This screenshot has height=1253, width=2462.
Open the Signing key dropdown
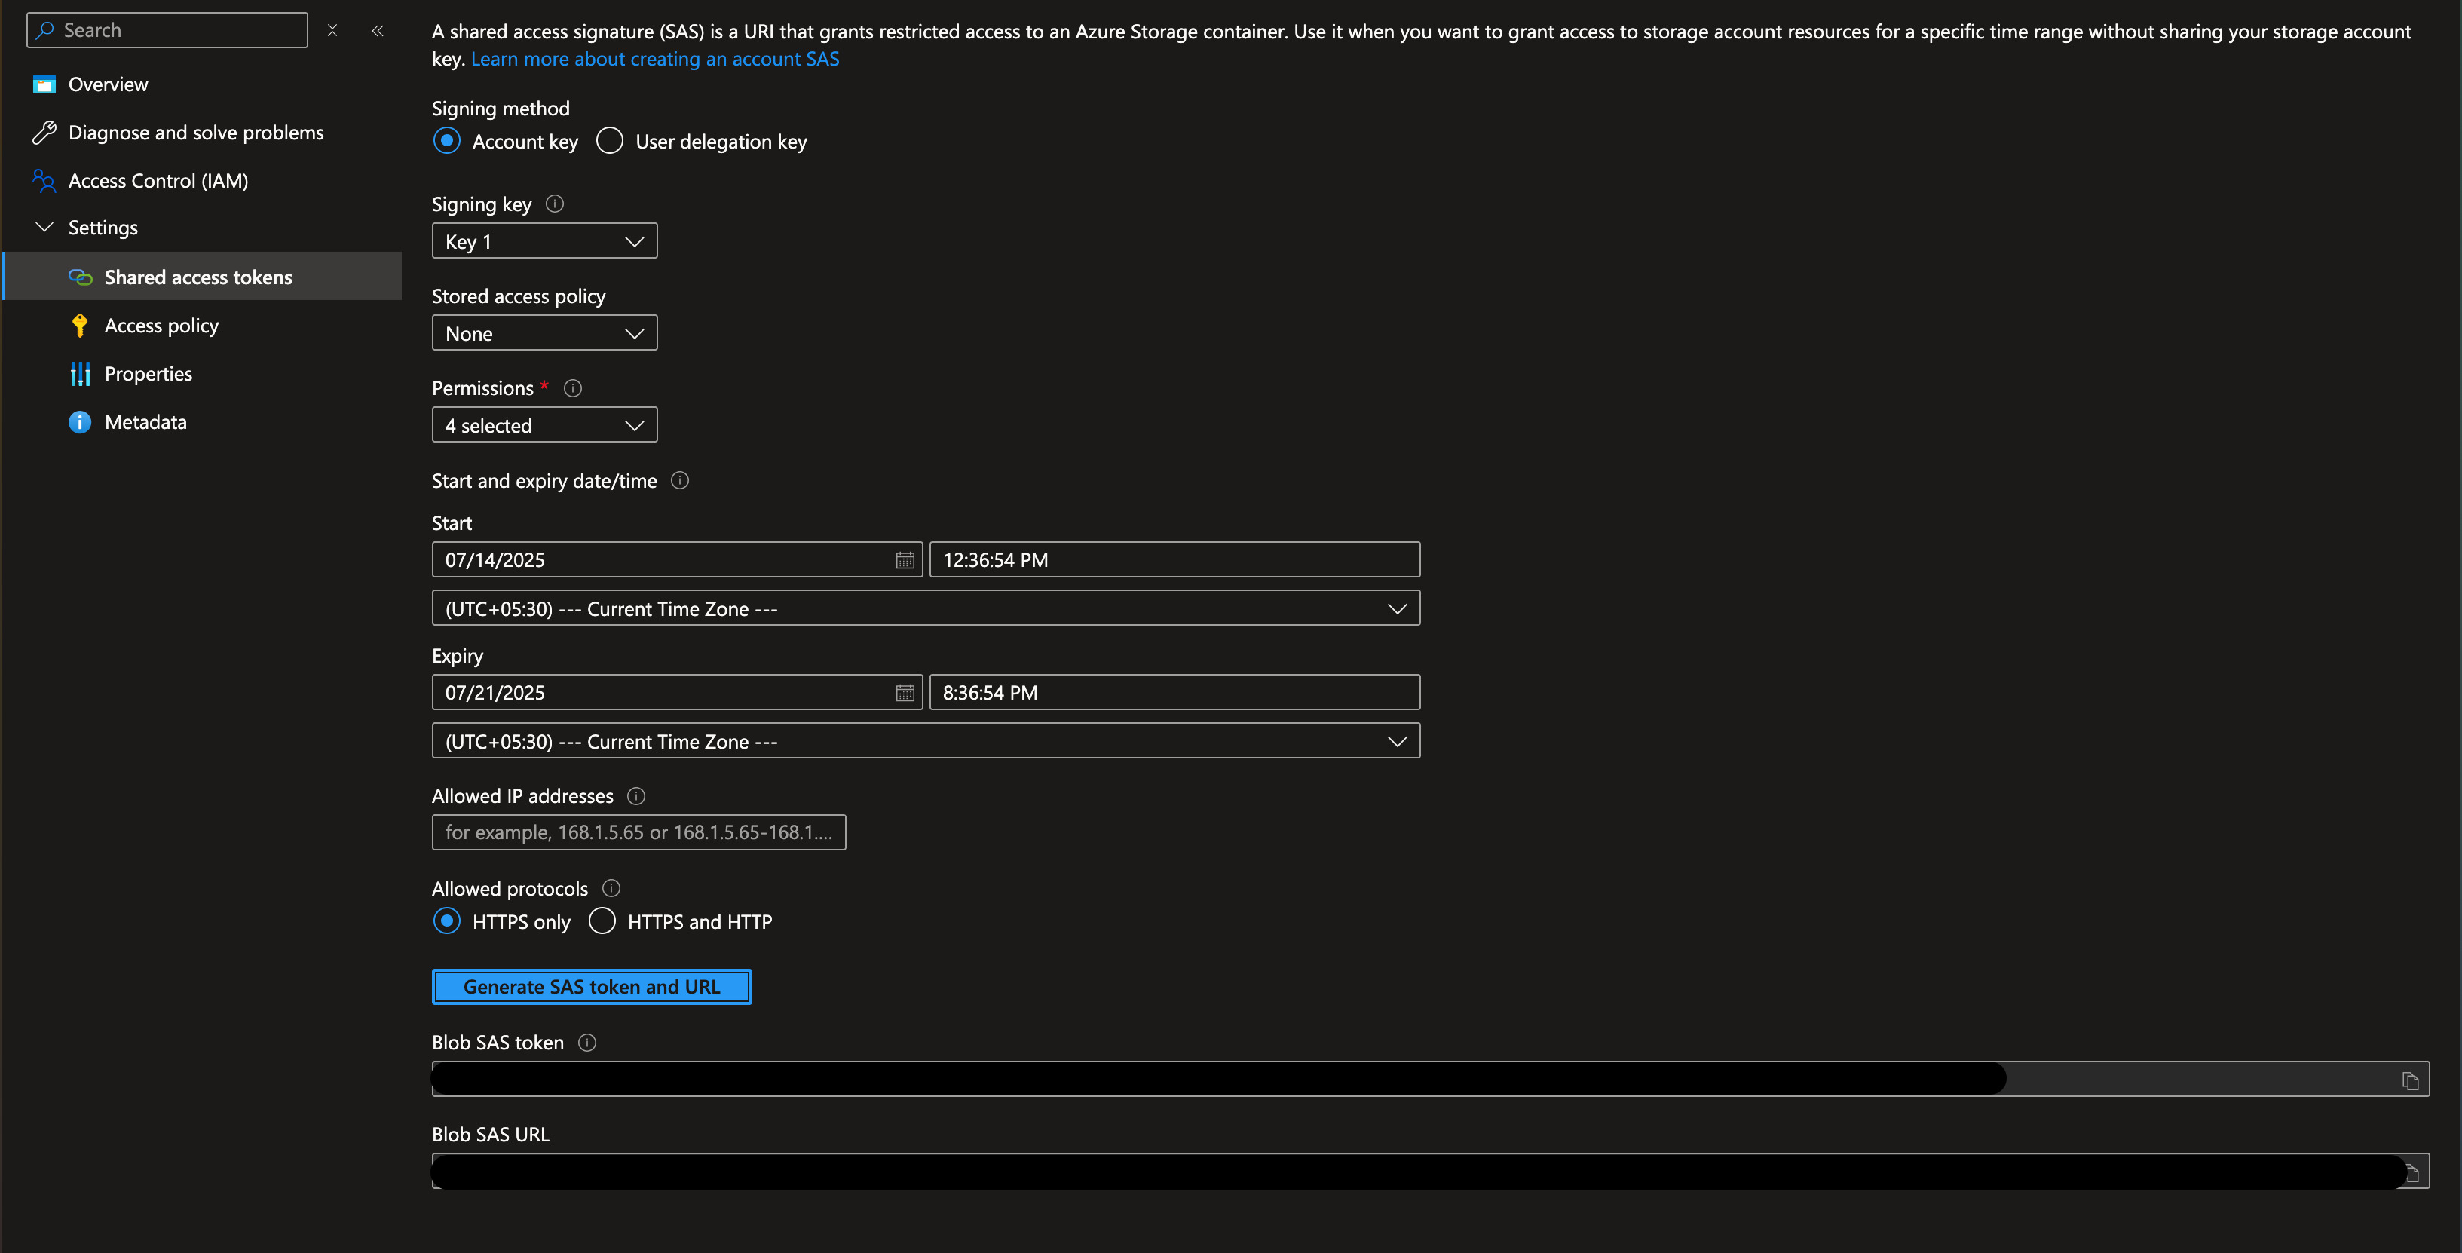tap(544, 242)
